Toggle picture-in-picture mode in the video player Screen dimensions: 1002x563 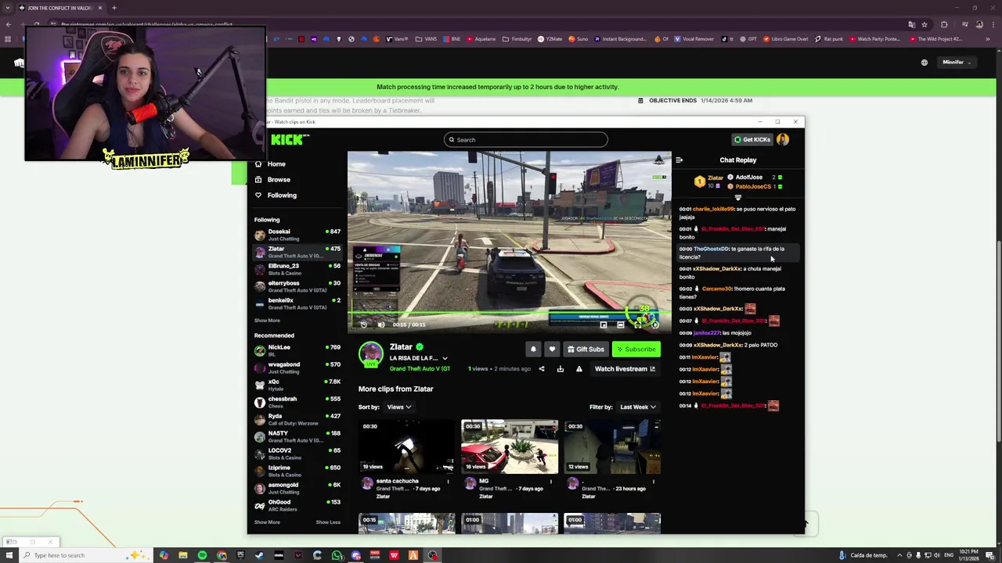[604, 325]
